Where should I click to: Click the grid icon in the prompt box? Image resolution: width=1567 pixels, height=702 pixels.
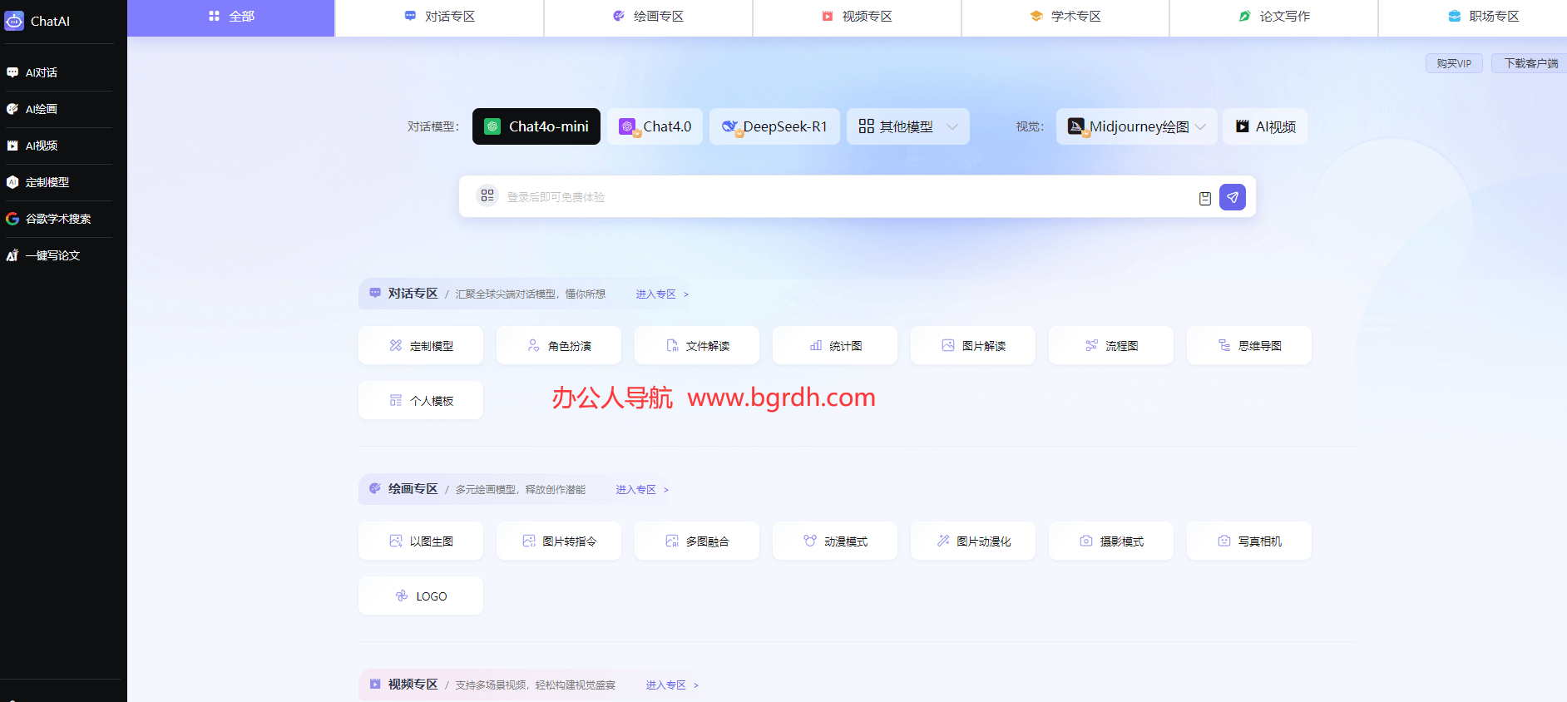[487, 195]
